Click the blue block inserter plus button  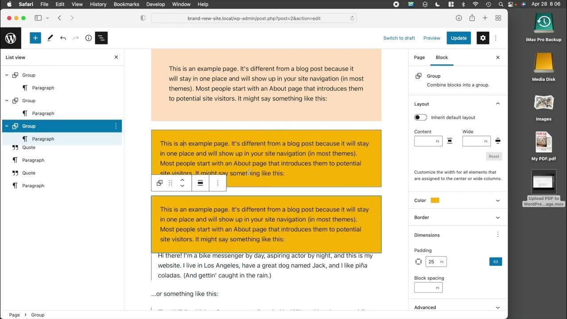[x=35, y=38]
